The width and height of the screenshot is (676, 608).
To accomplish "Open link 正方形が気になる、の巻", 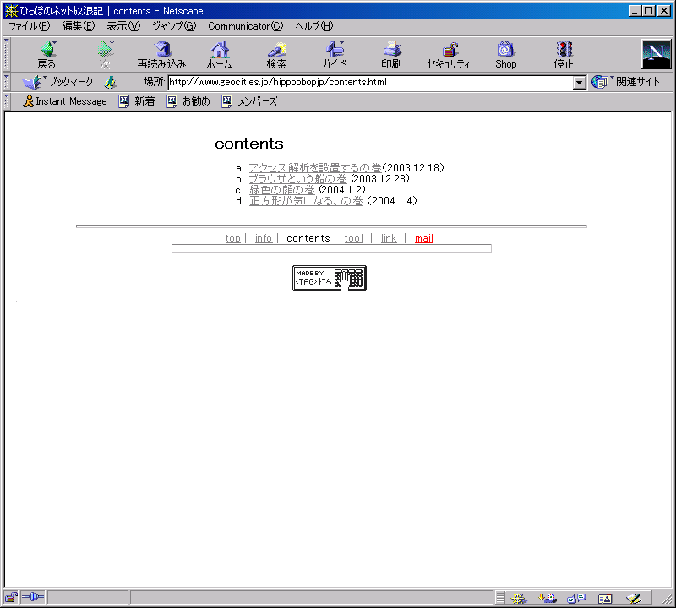I will point(306,201).
